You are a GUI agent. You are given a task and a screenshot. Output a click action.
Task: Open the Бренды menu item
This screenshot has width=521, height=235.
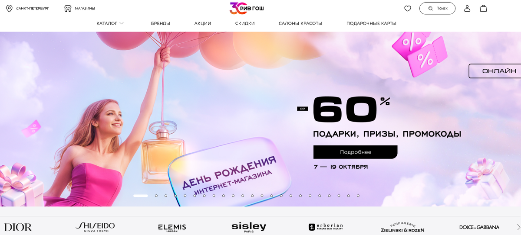(161, 23)
